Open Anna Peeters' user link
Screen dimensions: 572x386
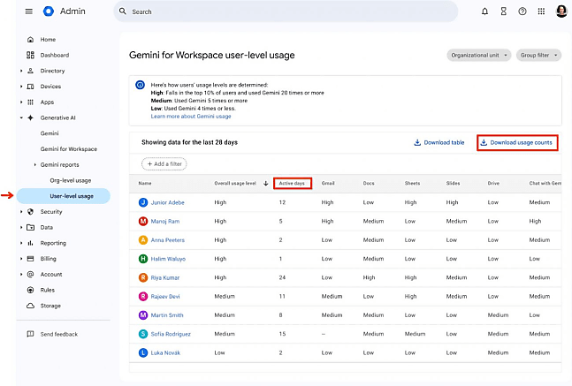[x=168, y=240]
